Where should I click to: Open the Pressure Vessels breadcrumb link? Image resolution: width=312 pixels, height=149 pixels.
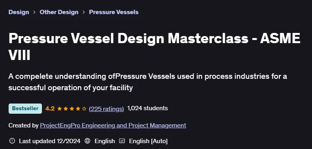point(114,12)
